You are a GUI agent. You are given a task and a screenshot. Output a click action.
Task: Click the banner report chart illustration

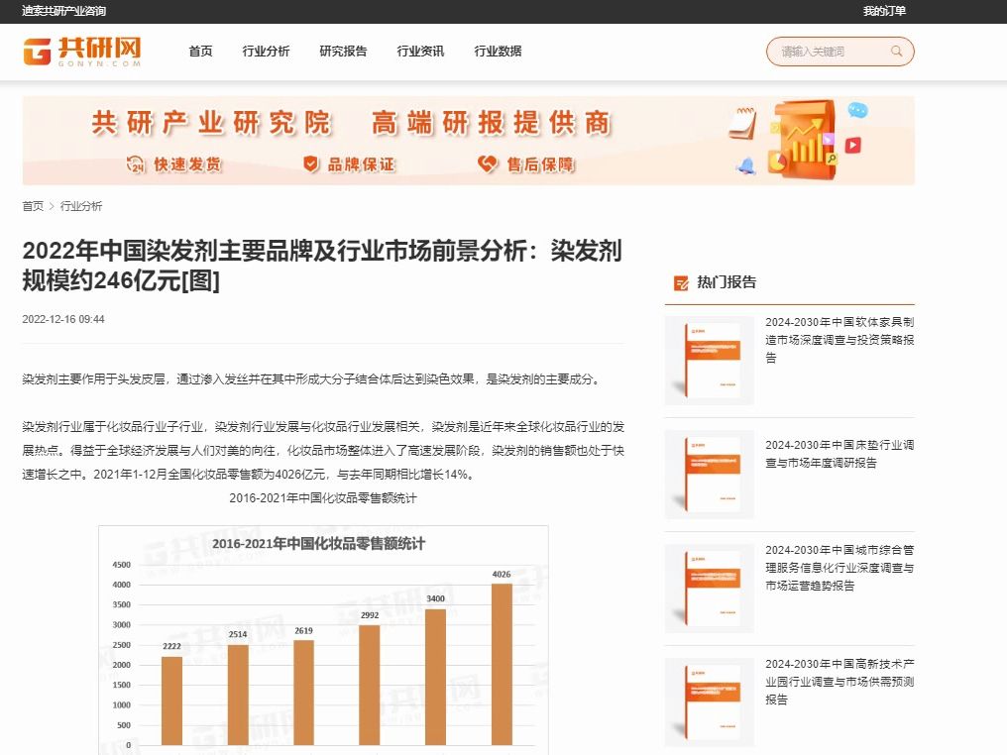[802, 140]
